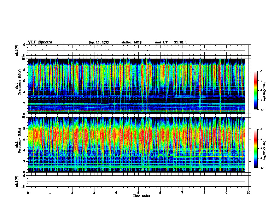Click the "-6" label on ch.1 color scale
The width and height of the screenshot is (280, 216).
pos(261,71)
